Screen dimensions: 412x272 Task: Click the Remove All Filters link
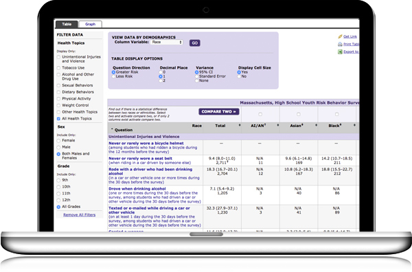tap(80, 215)
